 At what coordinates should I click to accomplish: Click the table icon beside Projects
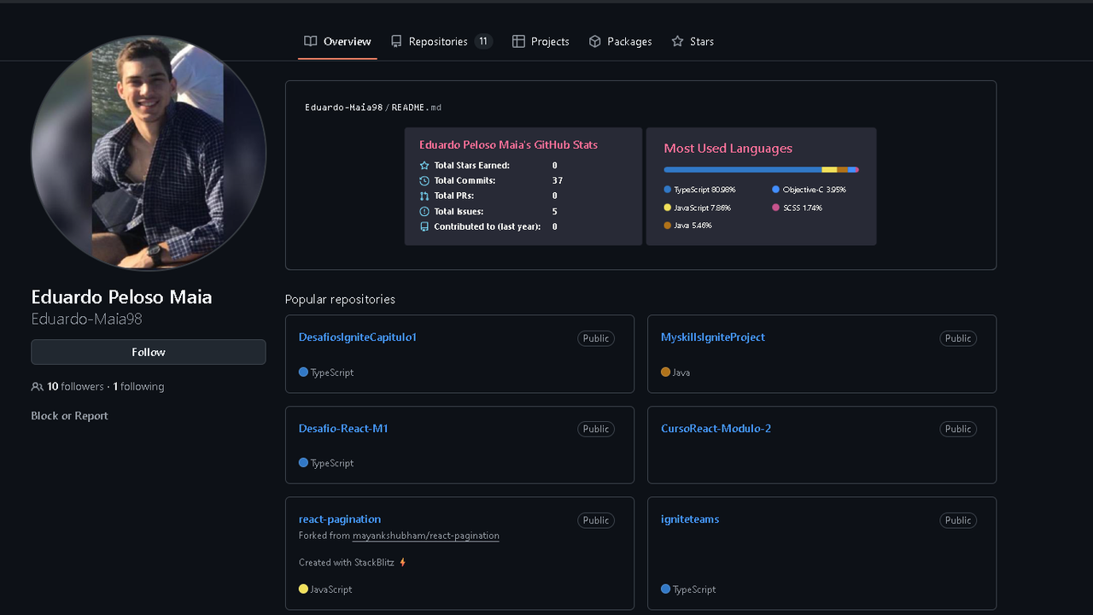click(x=518, y=41)
